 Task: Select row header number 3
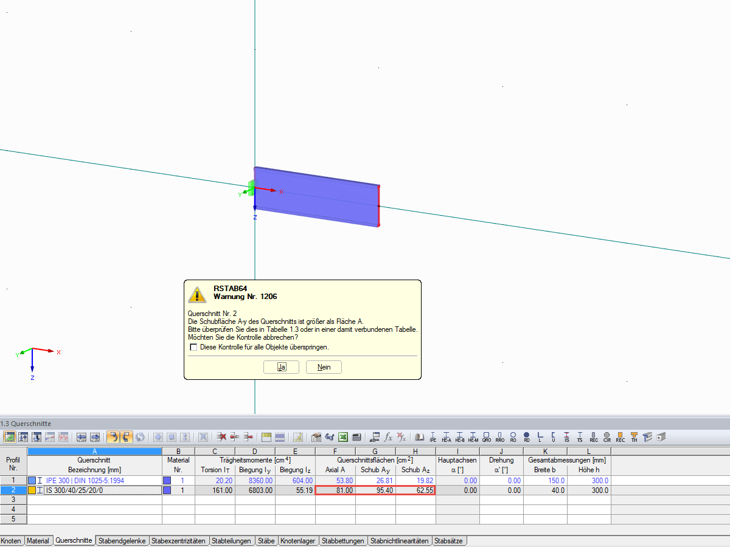point(13,500)
